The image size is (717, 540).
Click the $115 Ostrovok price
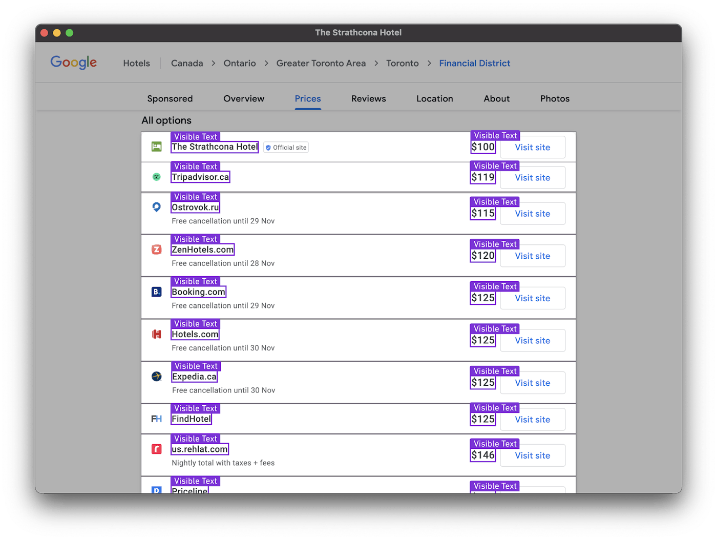pos(483,213)
